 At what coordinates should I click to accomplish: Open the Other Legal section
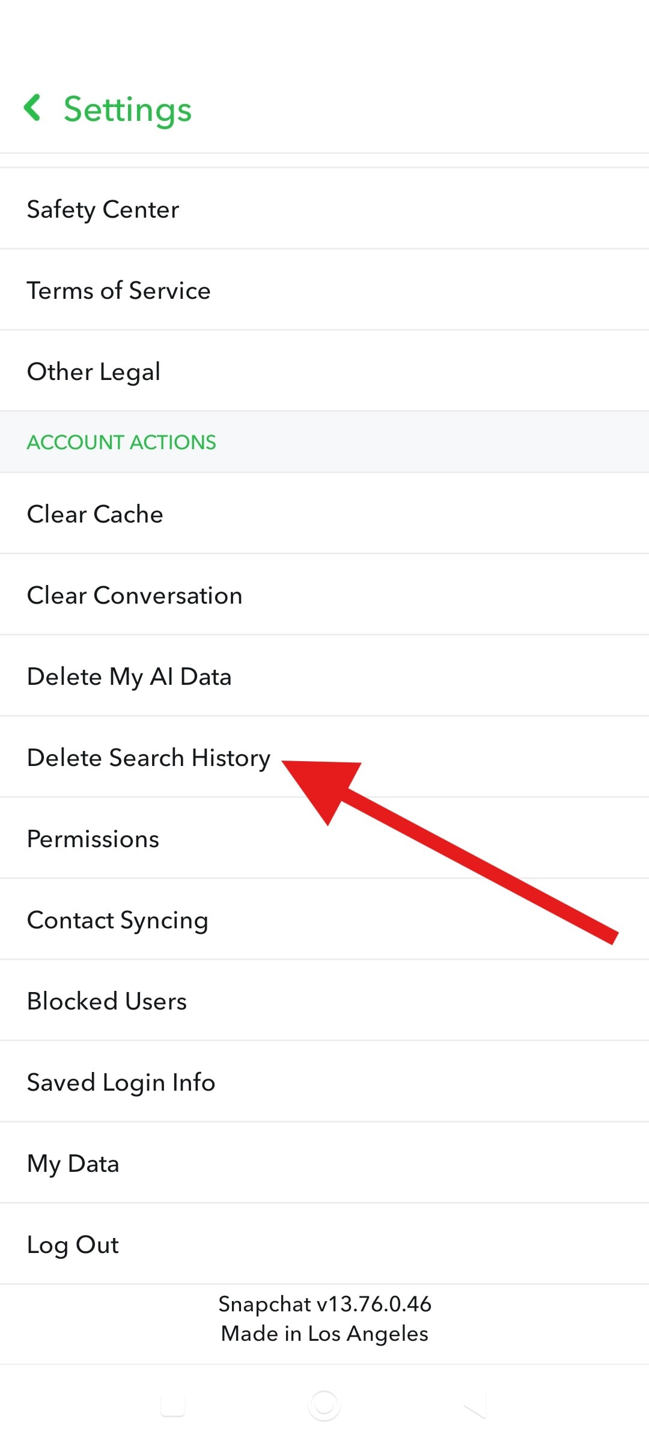pyautogui.click(x=93, y=372)
